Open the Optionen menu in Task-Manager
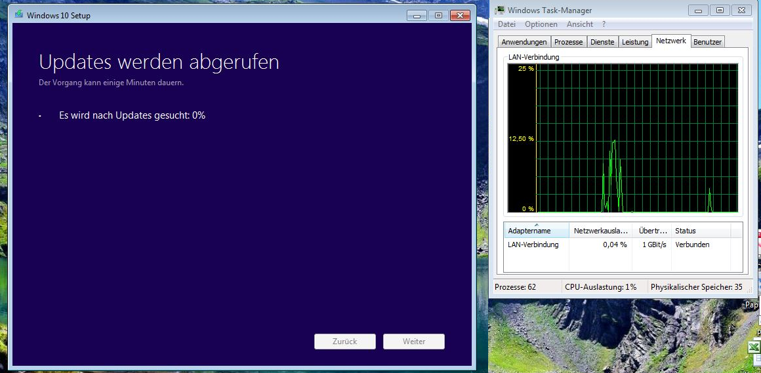The width and height of the screenshot is (761, 373). pos(541,24)
